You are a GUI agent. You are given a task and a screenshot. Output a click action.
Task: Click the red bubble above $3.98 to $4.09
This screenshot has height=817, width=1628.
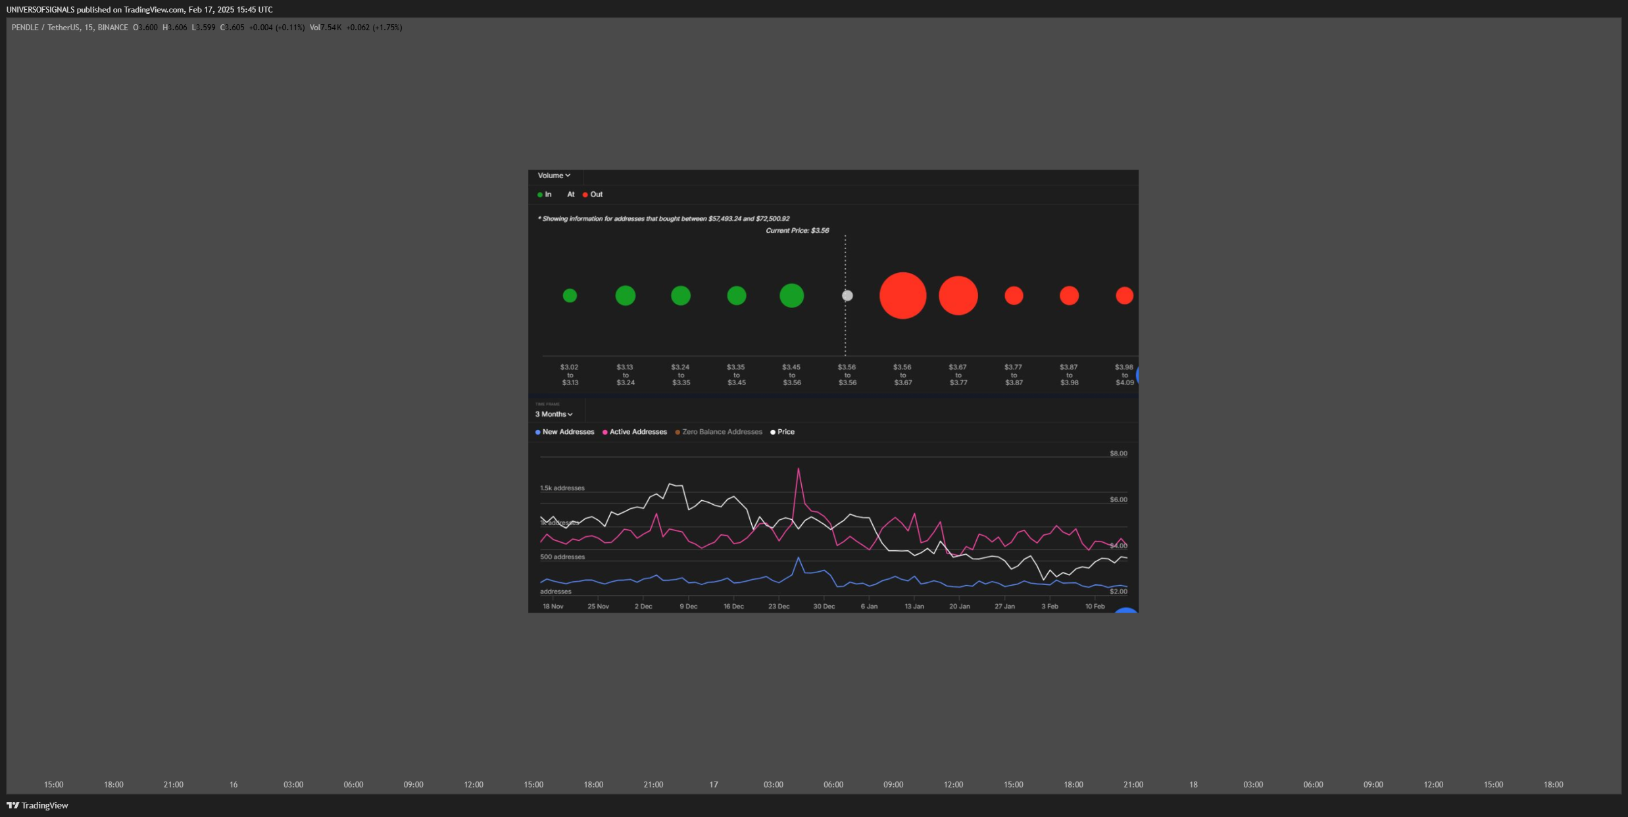point(1124,296)
